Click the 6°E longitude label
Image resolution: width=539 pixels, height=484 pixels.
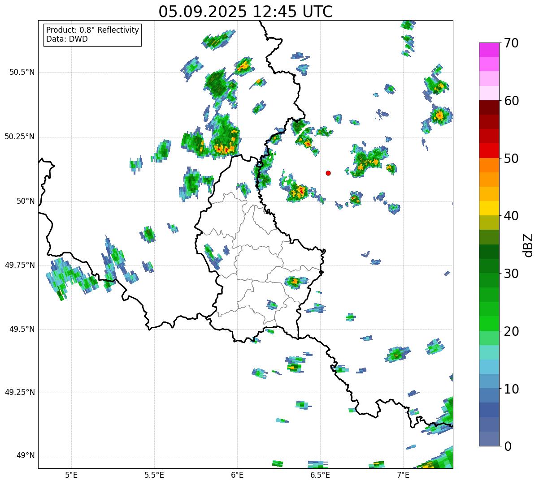coord(237,475)
